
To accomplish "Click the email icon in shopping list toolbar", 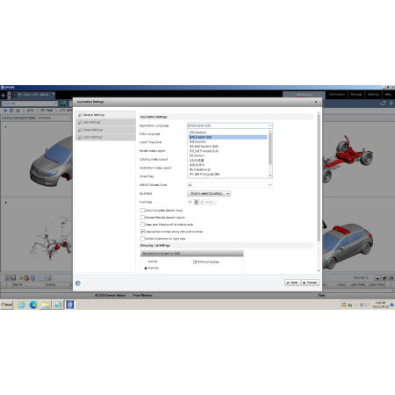I will coord(41,278).
